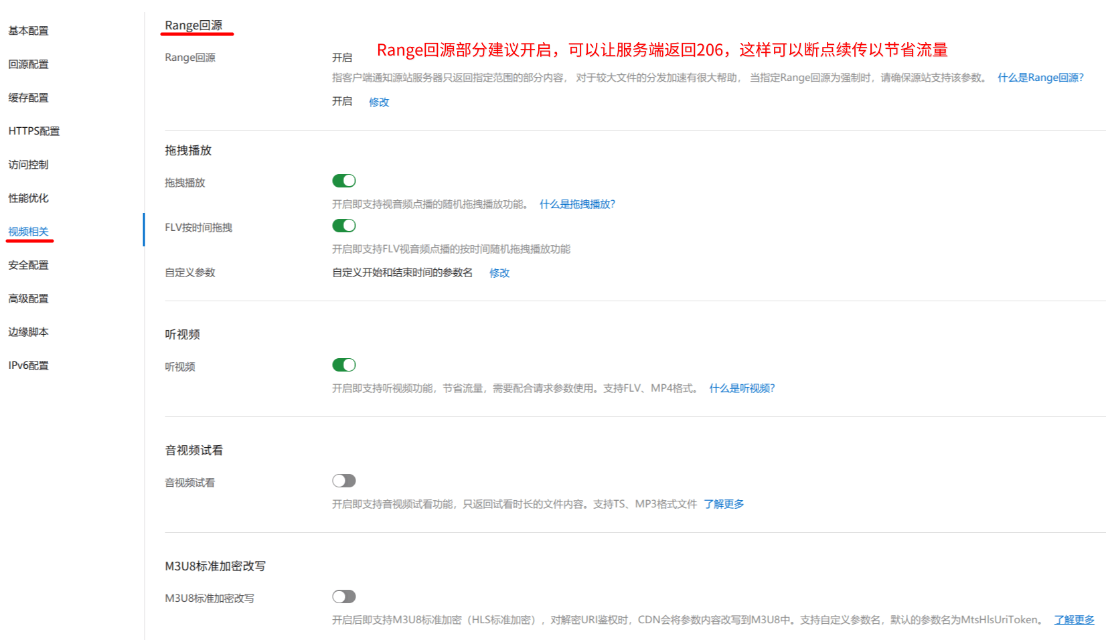Go to 高级配置 section
Image resolution: width=1106 pixels, height=640 pixels.
tap(28, 299)
